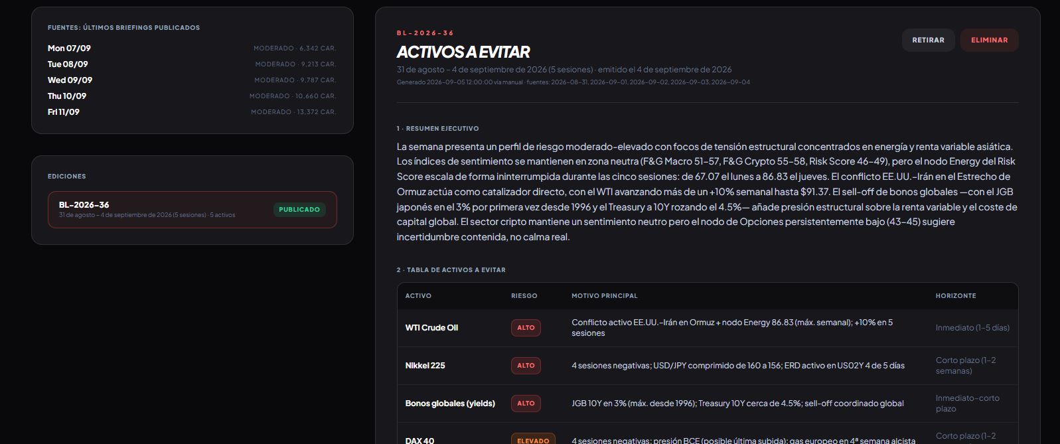This screenshot has height=444, width=1060.
Task: Click the ALTO badge for WTI Crude Oil
Action: [526, 328]
